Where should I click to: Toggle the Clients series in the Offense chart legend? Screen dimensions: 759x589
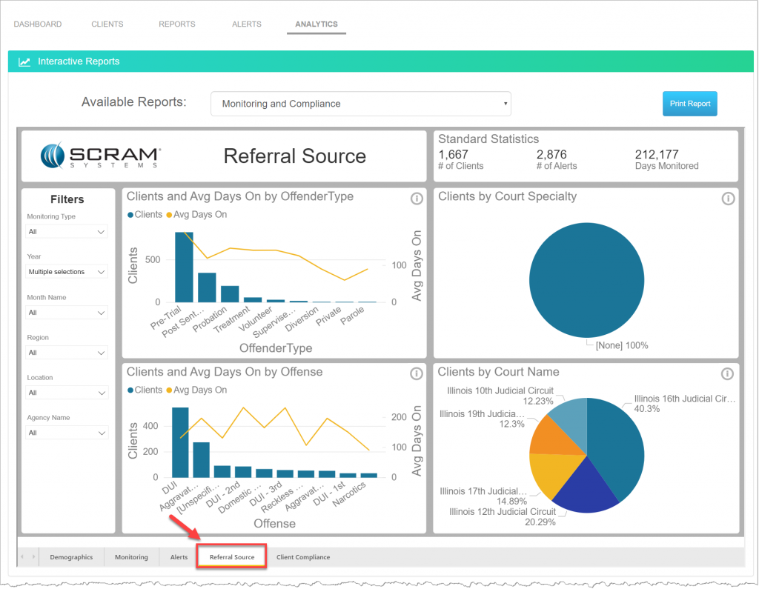141,390
